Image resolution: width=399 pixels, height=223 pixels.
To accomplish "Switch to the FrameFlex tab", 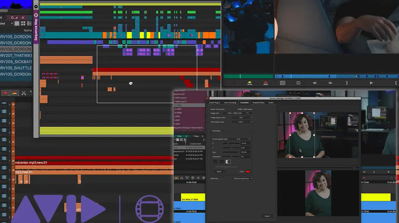I will click(244, 103).
